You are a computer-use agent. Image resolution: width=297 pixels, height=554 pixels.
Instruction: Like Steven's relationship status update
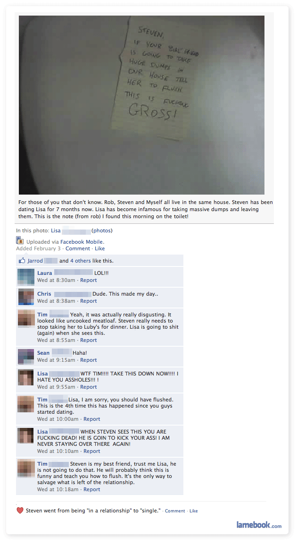[x=194, y=511]
